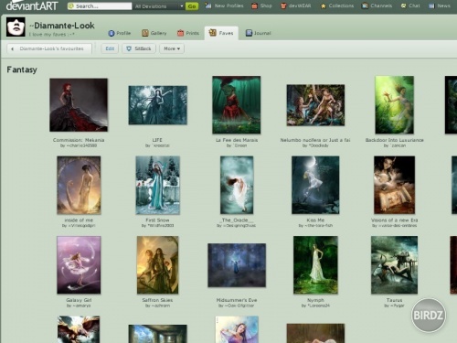Click the Taurus title text
This screenshot has width=457, height=343.
coord(394,300)
